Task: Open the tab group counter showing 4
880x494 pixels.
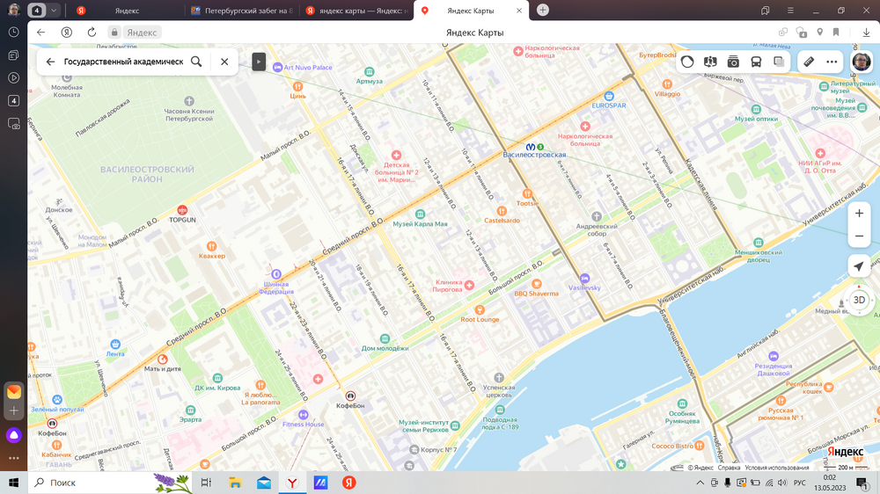Action: (37, 10)
